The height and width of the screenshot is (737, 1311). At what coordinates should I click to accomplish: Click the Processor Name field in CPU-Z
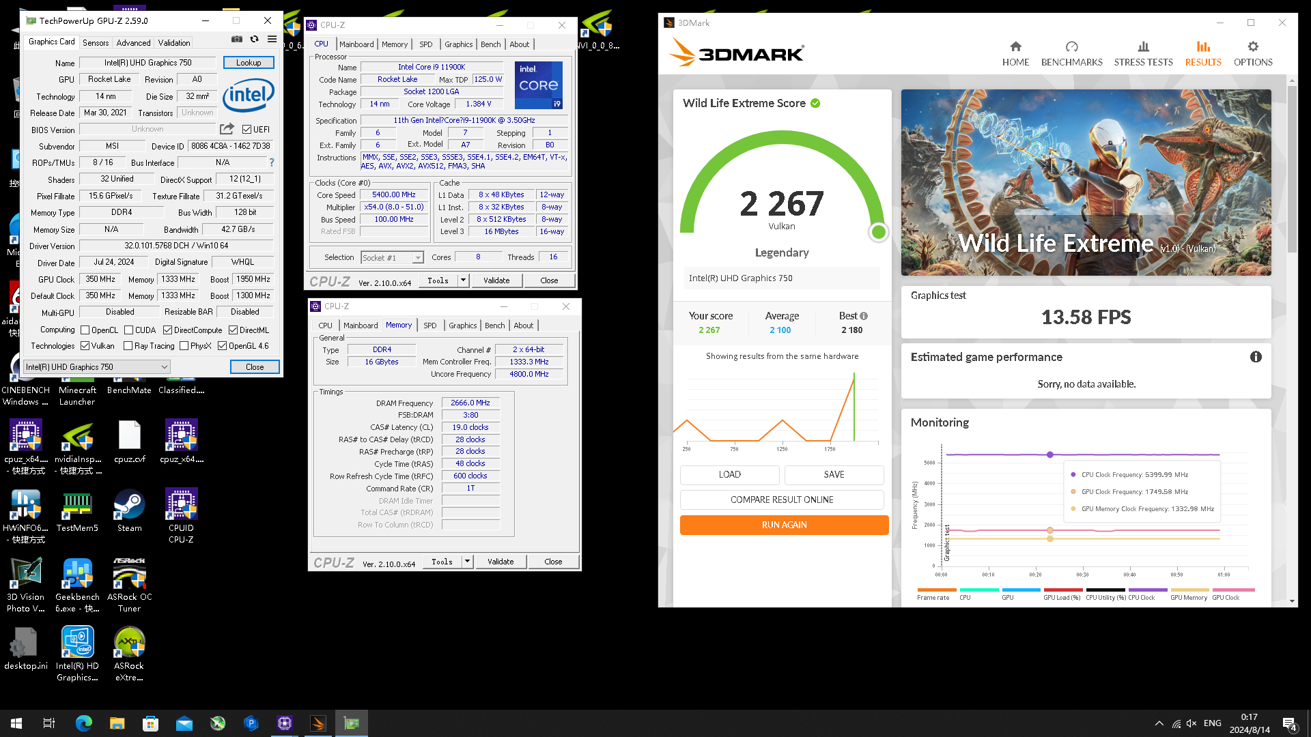click(x=432, y=67)
